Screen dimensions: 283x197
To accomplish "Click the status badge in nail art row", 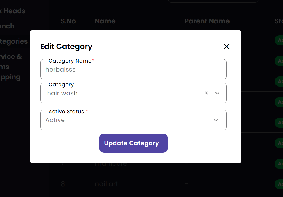I will (x=280, y=184).
